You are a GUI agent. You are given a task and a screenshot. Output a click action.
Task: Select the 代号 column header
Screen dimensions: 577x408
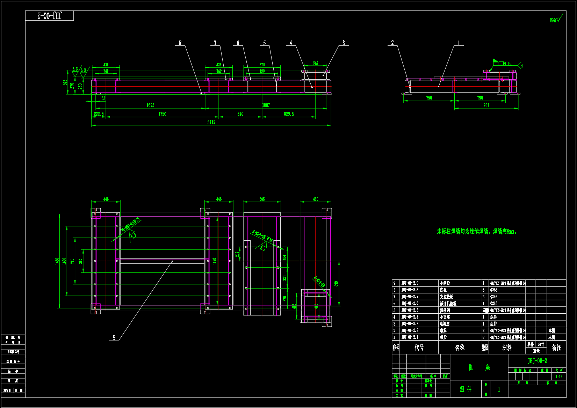[419, 348]
